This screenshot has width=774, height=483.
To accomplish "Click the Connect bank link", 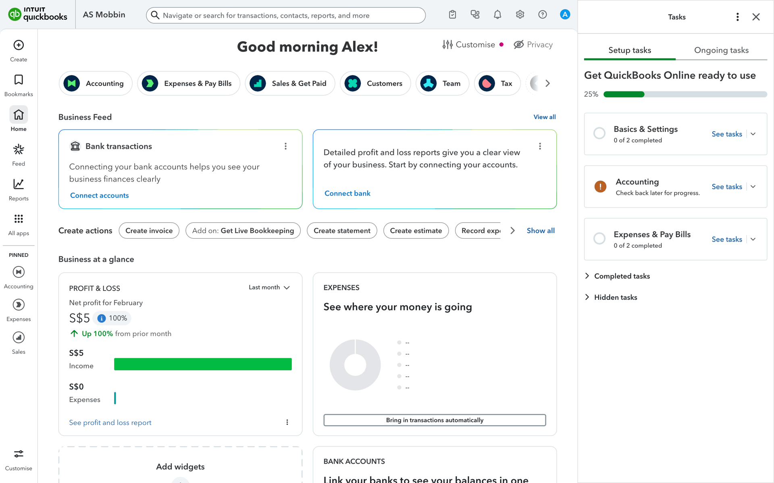I will (347, 193).
